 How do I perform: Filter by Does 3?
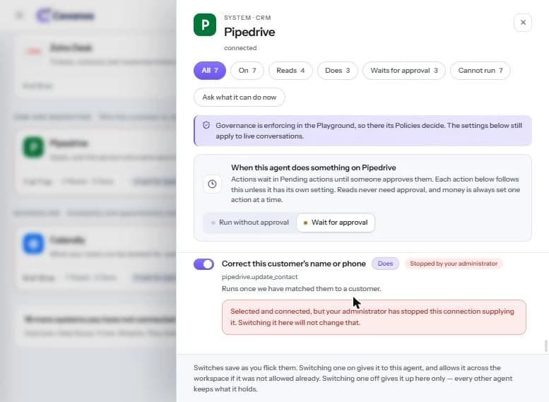pos(337,71)
